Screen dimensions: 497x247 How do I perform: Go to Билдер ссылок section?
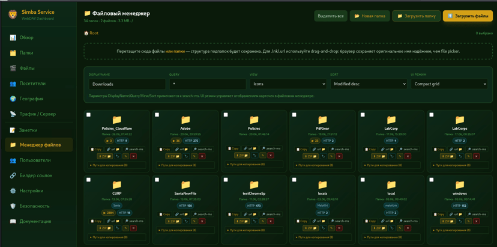click(39, 175)
